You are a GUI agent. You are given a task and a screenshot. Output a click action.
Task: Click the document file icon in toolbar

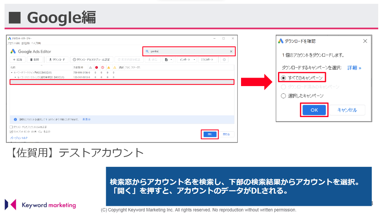[x=167, y=60]
